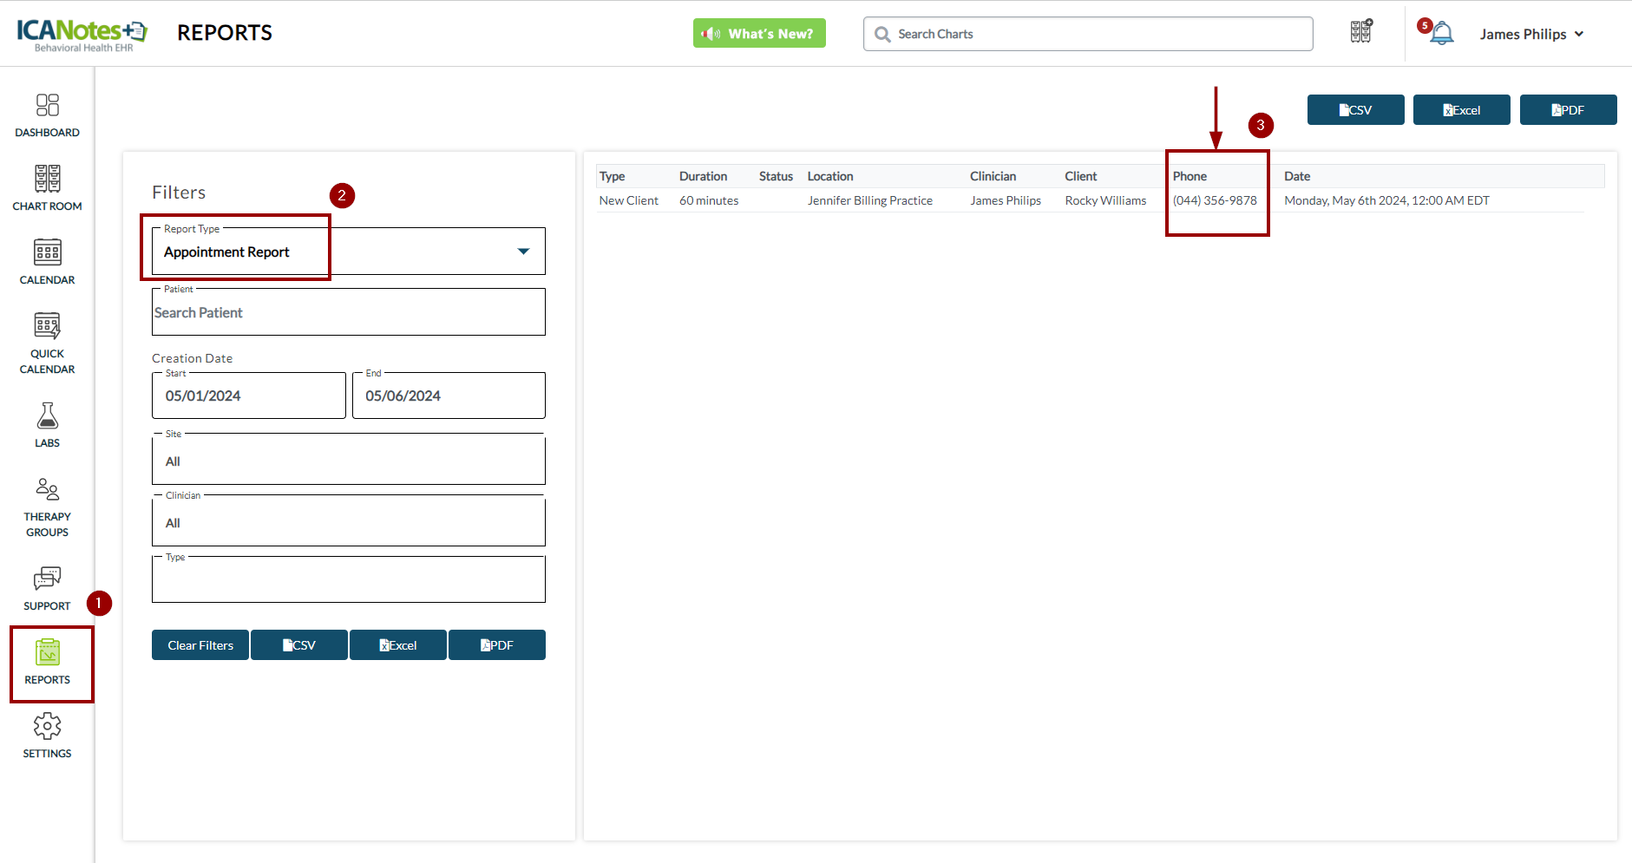Go to Chart Room in sidebar
This screenshot has width=1632, height=863.
coord(47,188)
